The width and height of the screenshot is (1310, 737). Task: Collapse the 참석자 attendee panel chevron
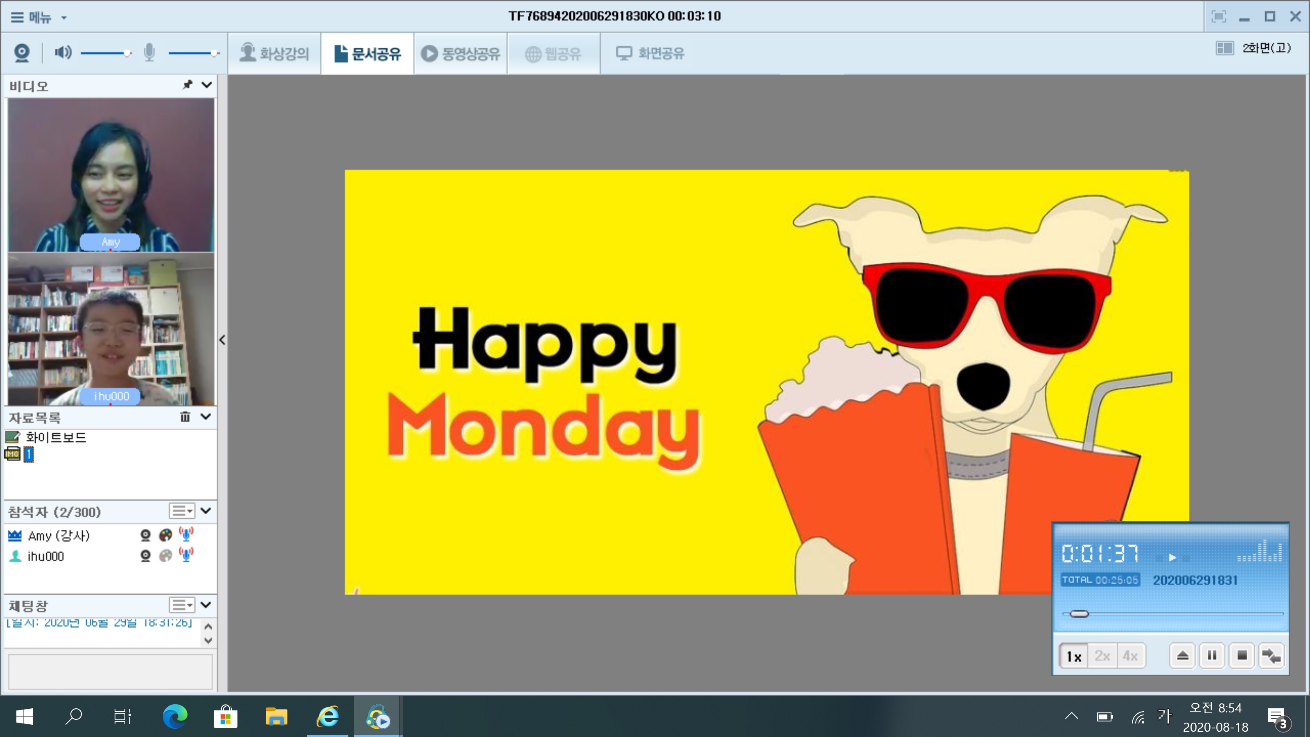click(206, 511)
